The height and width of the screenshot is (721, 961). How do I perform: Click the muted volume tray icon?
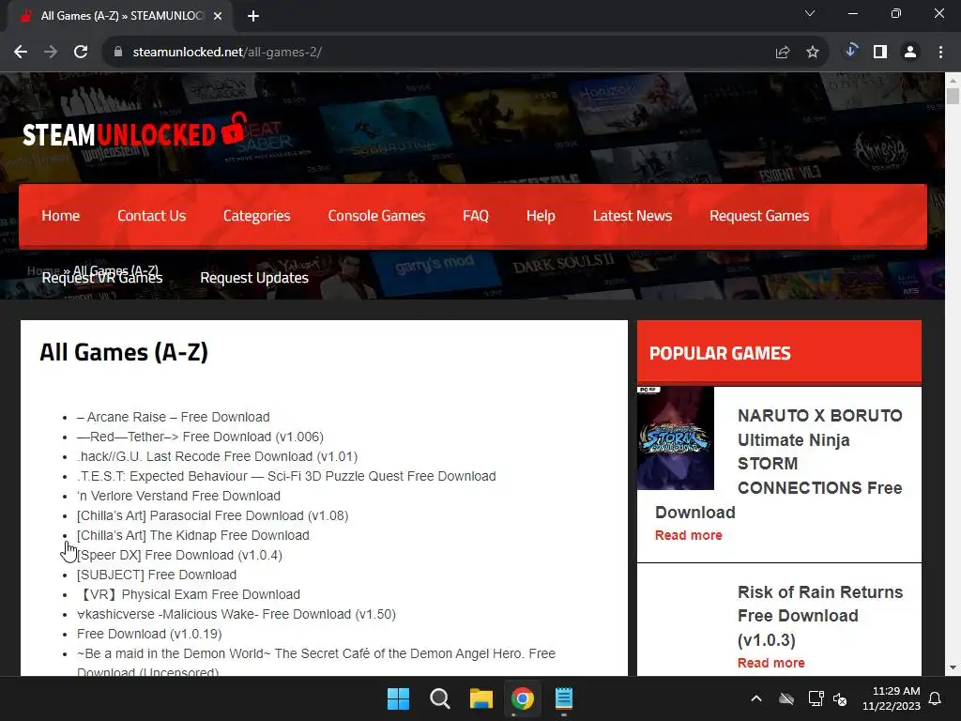tap(840, 698)
